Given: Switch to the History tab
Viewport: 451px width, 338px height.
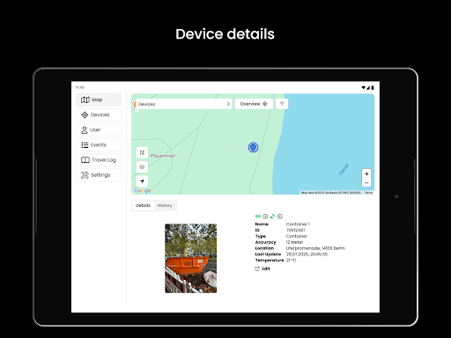Looking at the screenshot, I should (x=165, y=205).
